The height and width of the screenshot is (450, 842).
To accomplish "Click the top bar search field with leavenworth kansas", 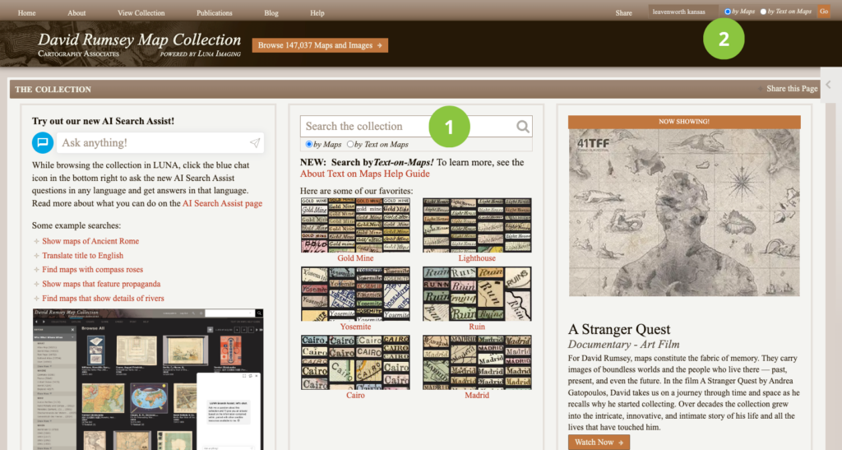I will (x=683, y=12).
